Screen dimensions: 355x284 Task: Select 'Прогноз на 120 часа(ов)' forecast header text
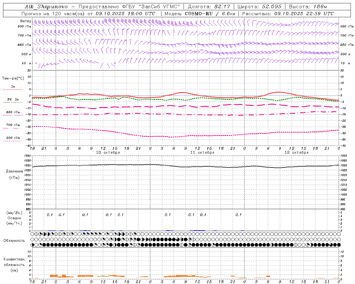[53, 14]
